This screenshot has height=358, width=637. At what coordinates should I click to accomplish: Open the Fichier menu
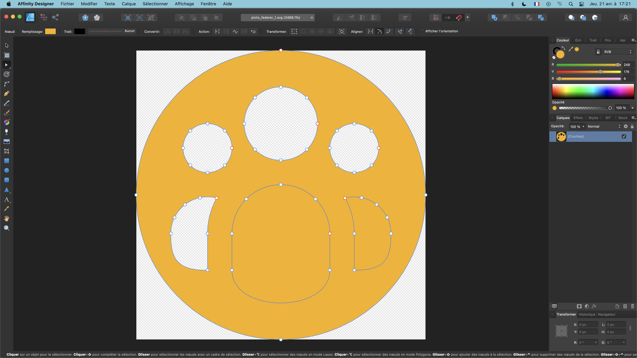click(x=67, y=3)
